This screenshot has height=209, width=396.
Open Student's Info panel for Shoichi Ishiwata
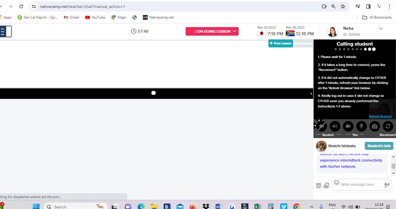click(x=379, y=146)
